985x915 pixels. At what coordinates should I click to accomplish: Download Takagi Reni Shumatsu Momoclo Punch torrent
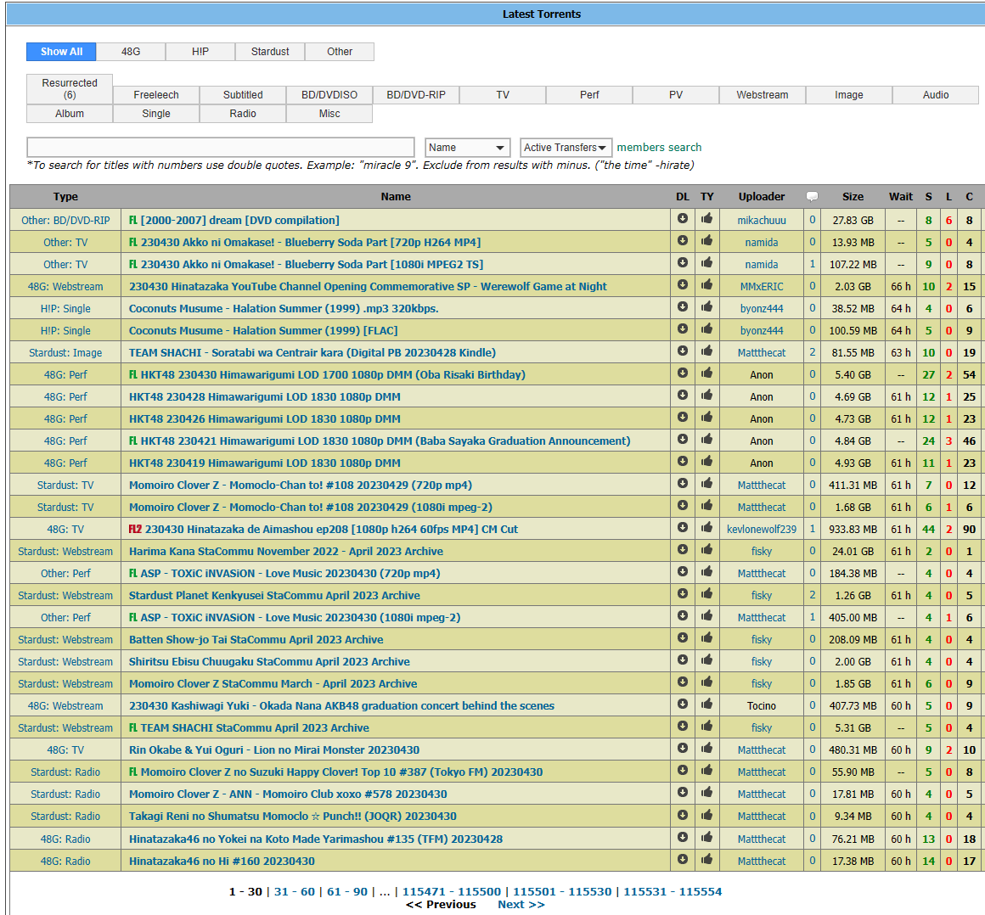tap(682, 815)
